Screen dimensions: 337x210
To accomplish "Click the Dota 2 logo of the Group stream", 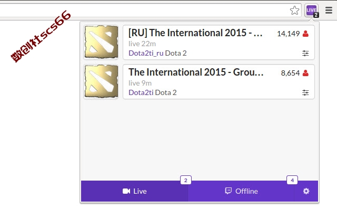I will point(101,81).
